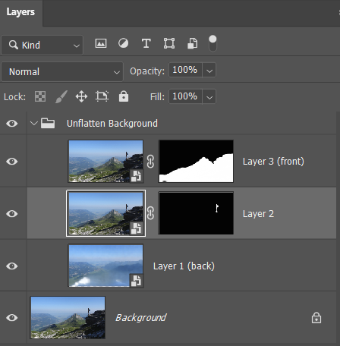This screenshot has width=340, height=346.
Task: Toggle layer filtering switch on or off
Action: [x=212, y=43]
